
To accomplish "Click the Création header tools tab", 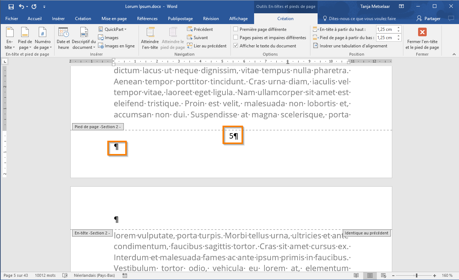I will 286,19.
